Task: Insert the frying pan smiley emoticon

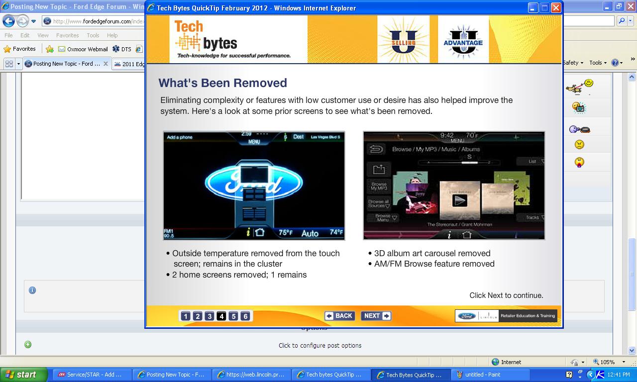Action: point(580,129)
